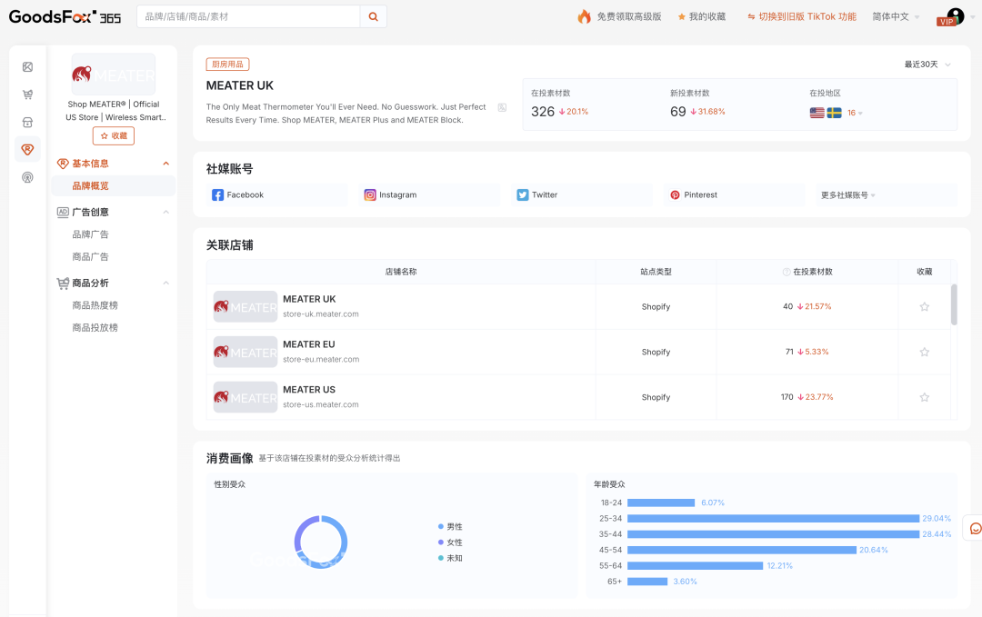Click the flame icon next to 免费领取高级版

(583, 15)
